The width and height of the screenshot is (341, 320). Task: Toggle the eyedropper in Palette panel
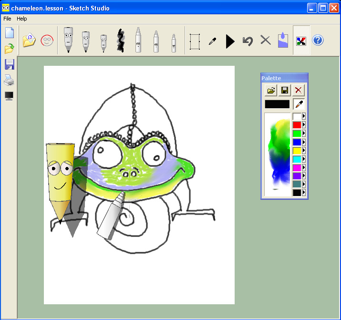click(299, 104)
